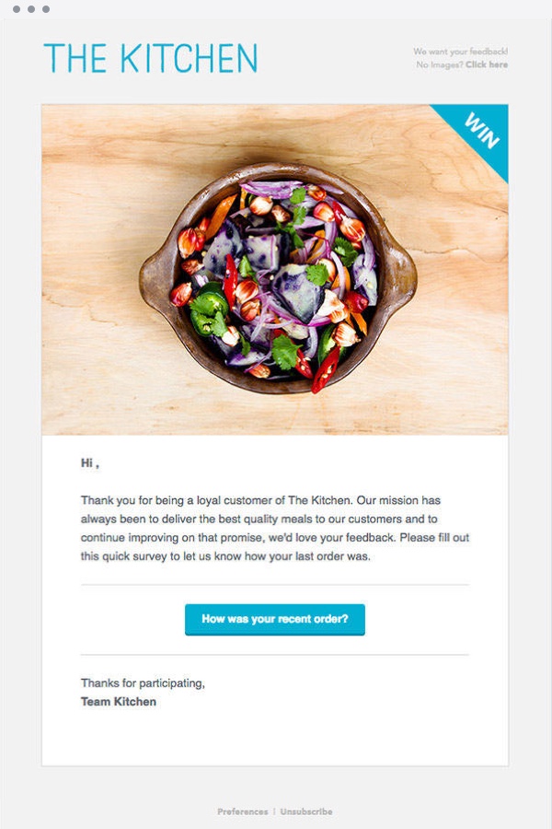Follow the 'Click here' no-images link
The width and height of the screenshot is (552, 829).
click(487, 64)
